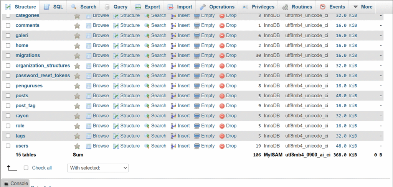Image resolution: width=393 pixels, height=187 pixels.
Task: Select the comments table checkbox
Action: [8, 25]
